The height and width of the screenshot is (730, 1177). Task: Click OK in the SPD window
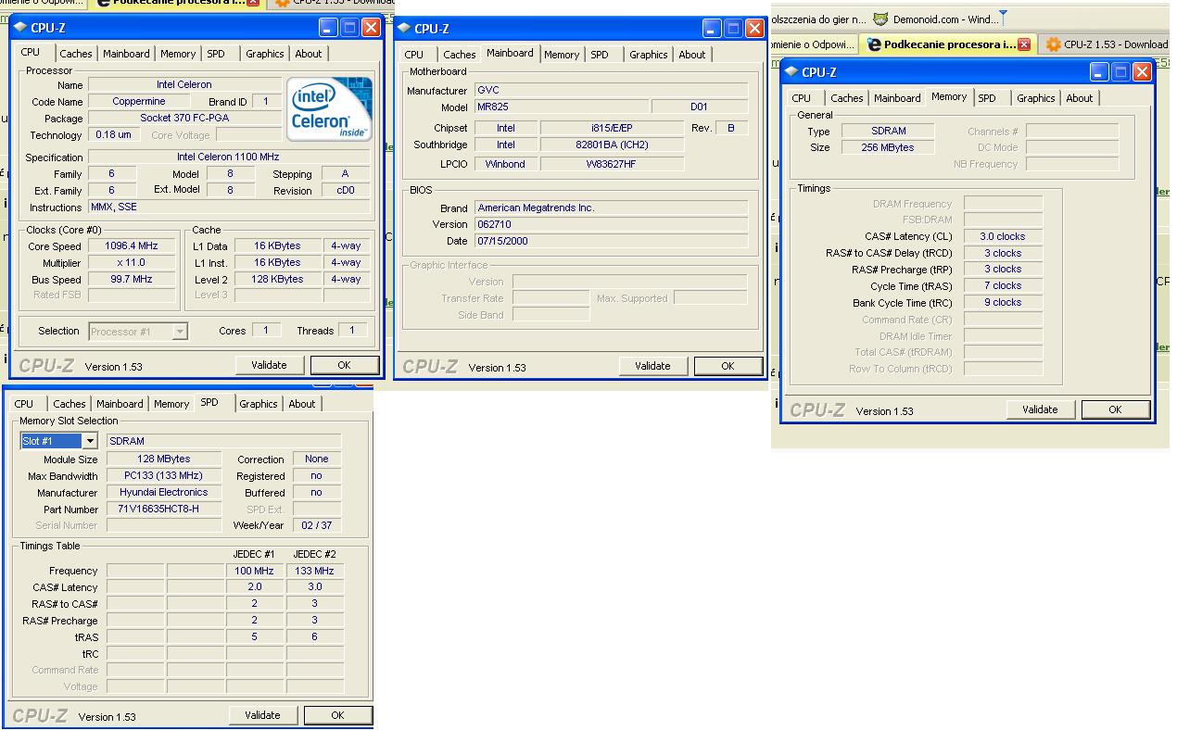point(337,715)
